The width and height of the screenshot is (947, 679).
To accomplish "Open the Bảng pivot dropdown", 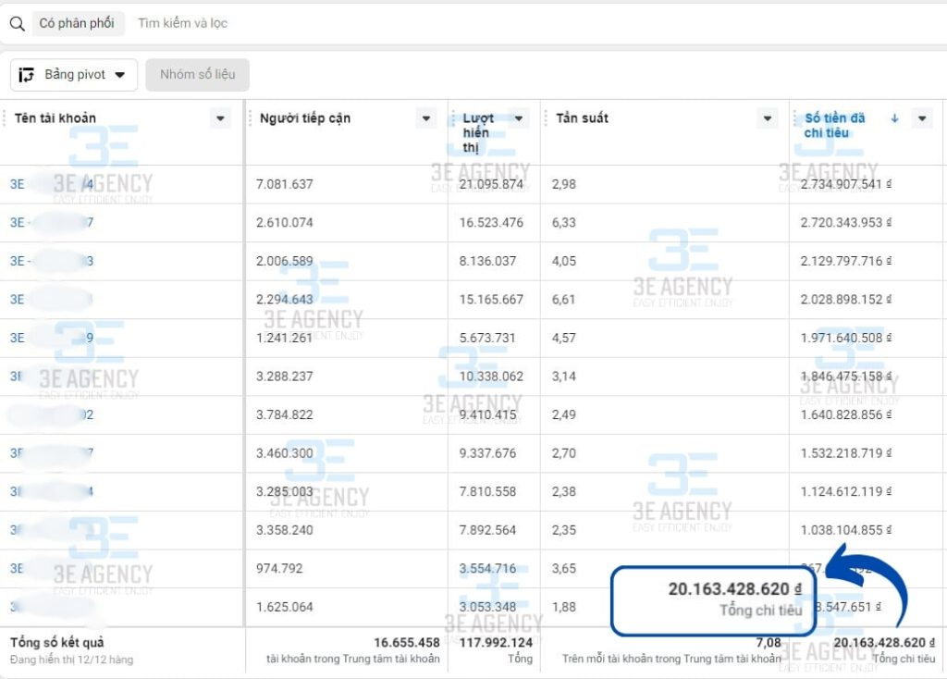I will point(119,75).
